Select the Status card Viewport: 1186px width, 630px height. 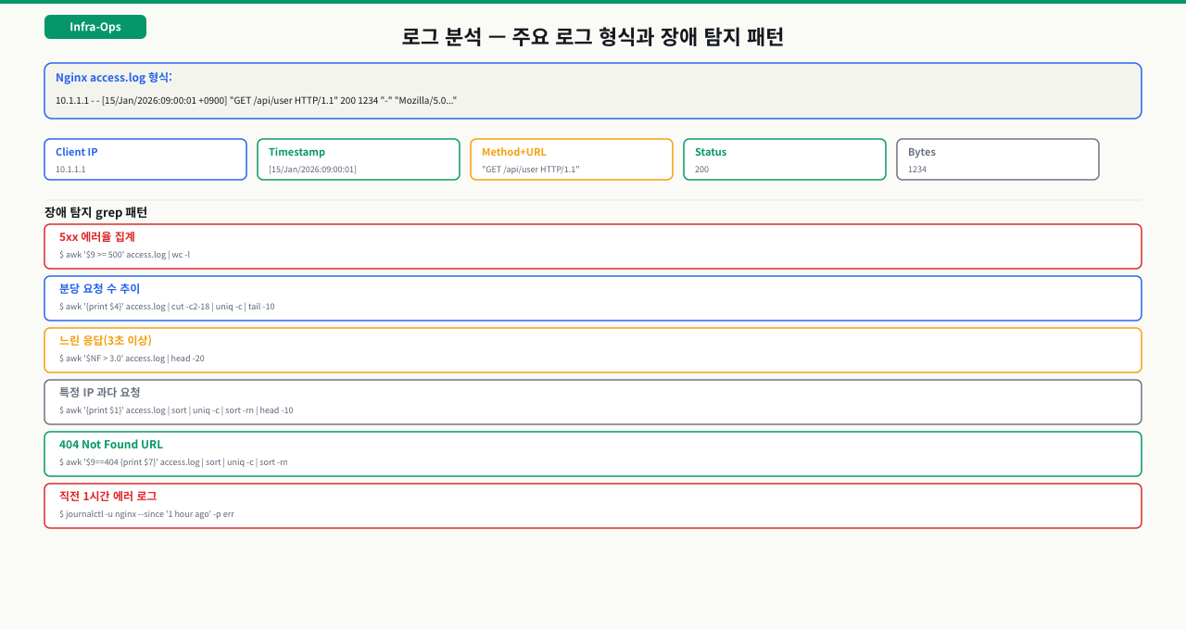click(x=785, y=159)
